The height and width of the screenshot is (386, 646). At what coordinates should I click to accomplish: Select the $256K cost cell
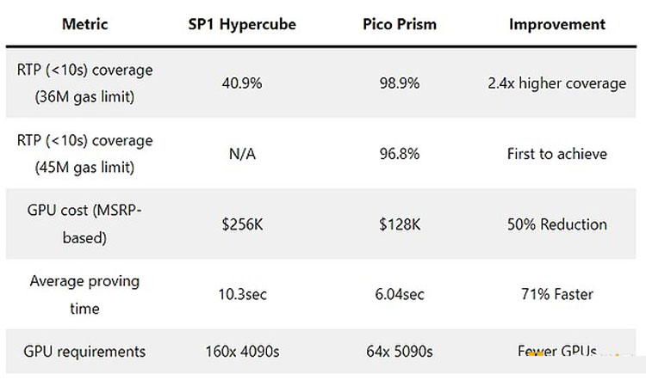(242, 225)
